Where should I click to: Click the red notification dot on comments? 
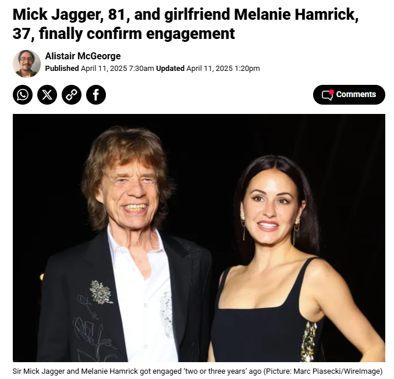click(331, 92)
